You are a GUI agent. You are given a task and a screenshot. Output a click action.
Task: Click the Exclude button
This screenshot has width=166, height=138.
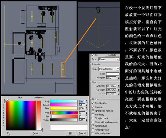point(112,55)
